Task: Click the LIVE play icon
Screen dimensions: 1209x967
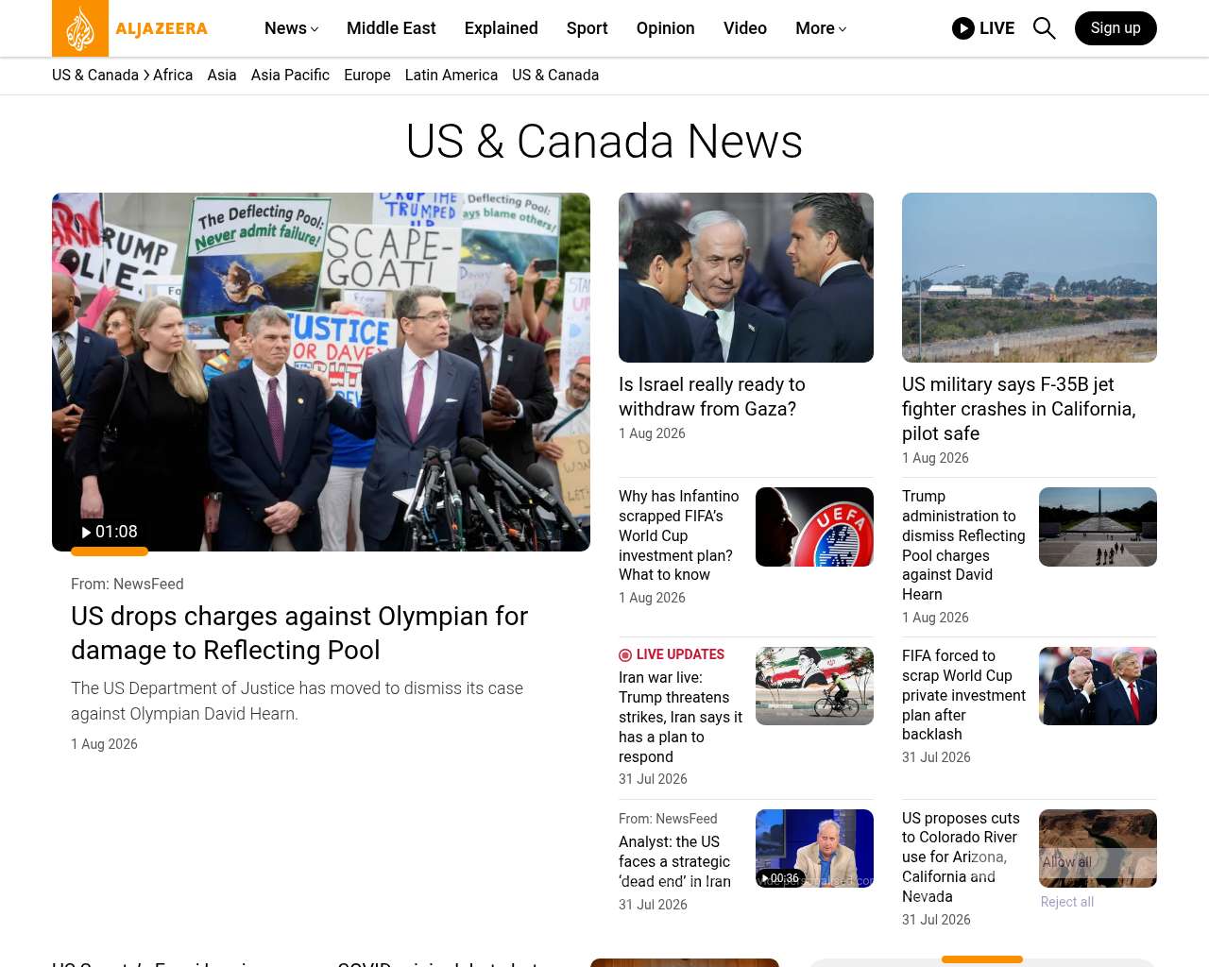Action: [x=963, y=28]
